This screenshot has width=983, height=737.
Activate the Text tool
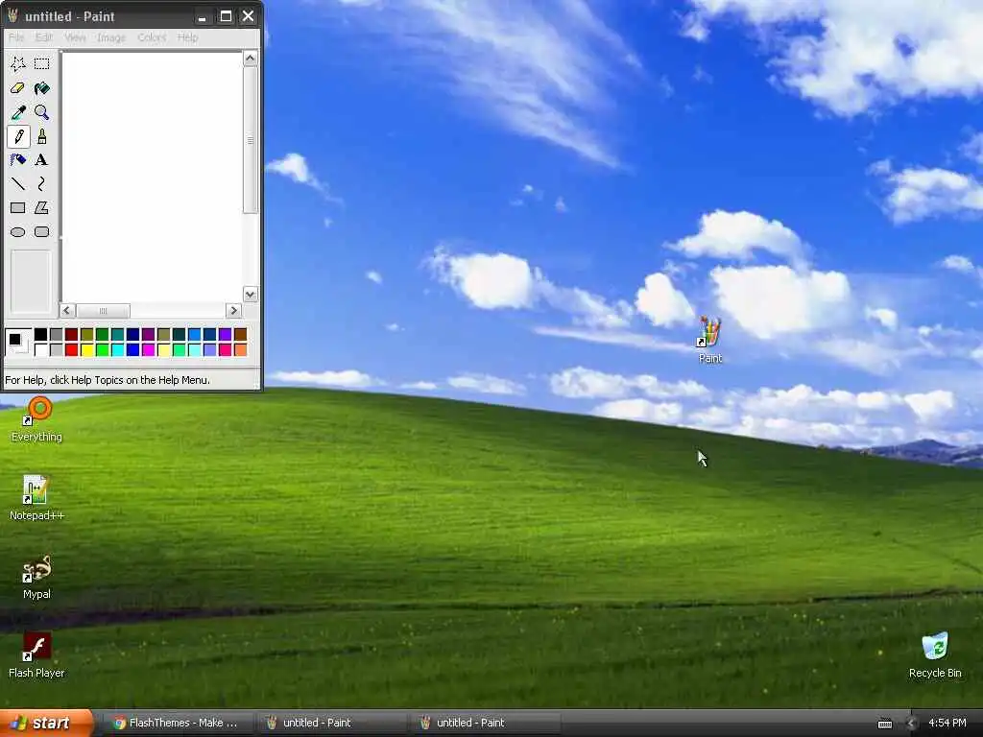[x=42, y=160]
